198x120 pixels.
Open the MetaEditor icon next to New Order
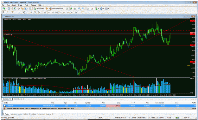(x=47, y=9)
